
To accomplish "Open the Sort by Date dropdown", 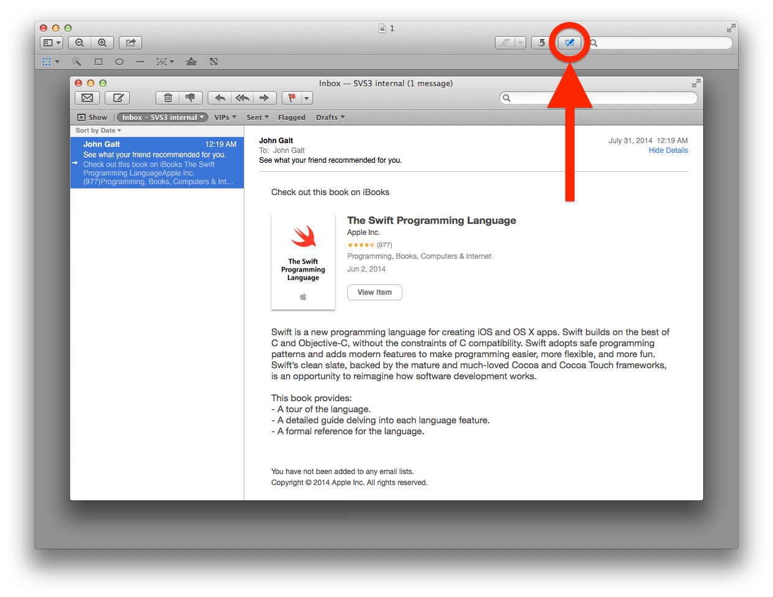I will coord(97,130).
